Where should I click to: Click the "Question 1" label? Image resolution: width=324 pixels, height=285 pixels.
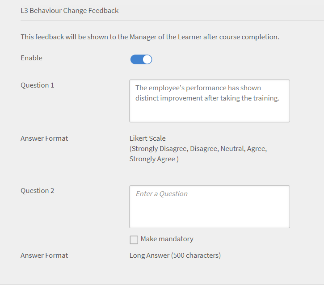click(37, 85)
